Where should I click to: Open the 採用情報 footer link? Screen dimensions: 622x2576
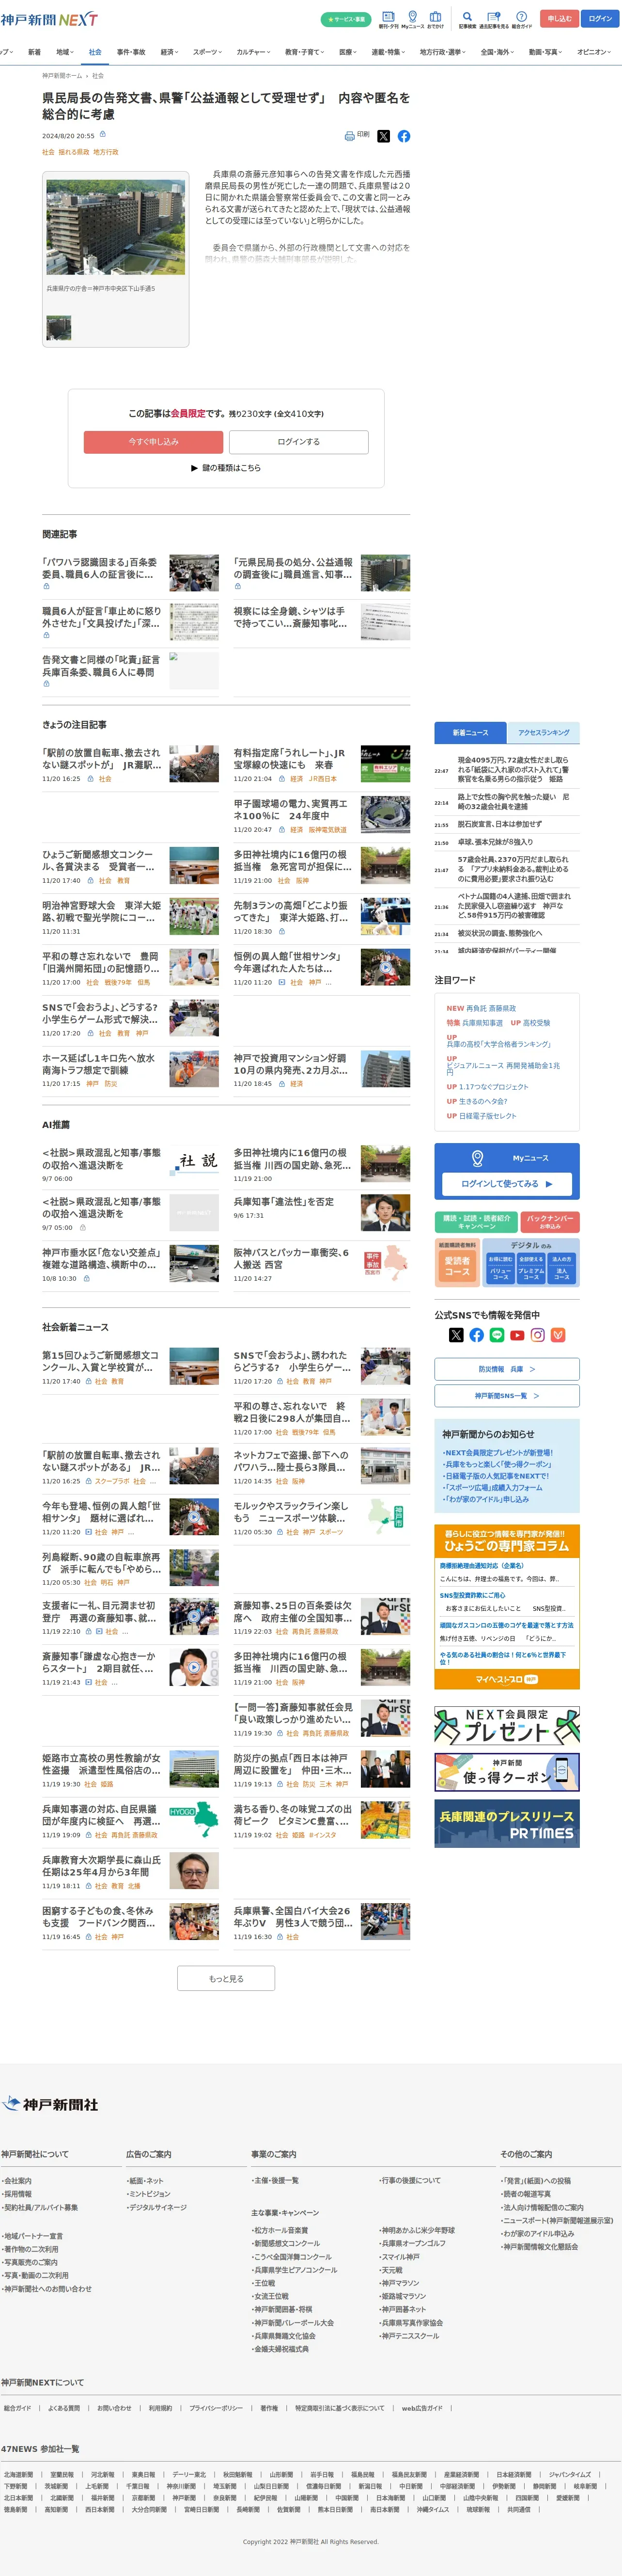coord(18,2194)
